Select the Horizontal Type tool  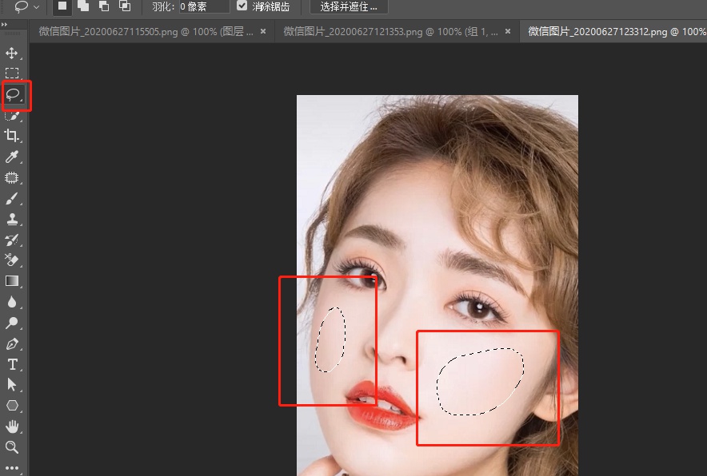click(x=12, y=364)
